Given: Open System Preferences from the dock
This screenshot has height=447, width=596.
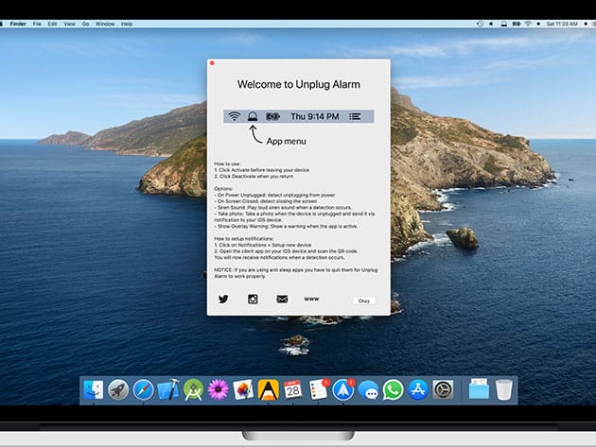Looking at the screenshot, I should 443,389.
